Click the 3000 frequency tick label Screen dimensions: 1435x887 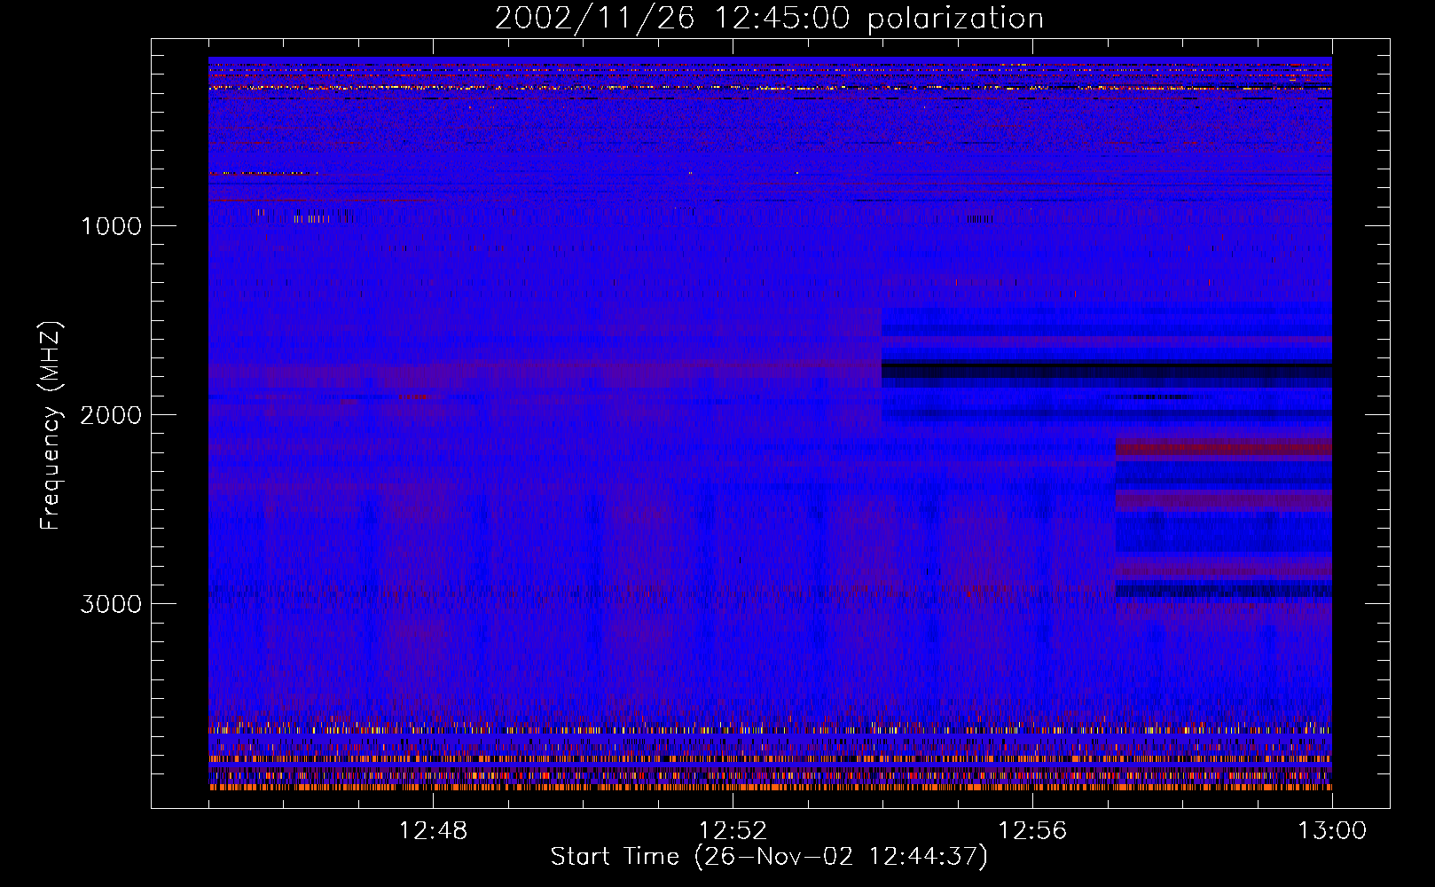pyautogui.click(x=111, y=604)
